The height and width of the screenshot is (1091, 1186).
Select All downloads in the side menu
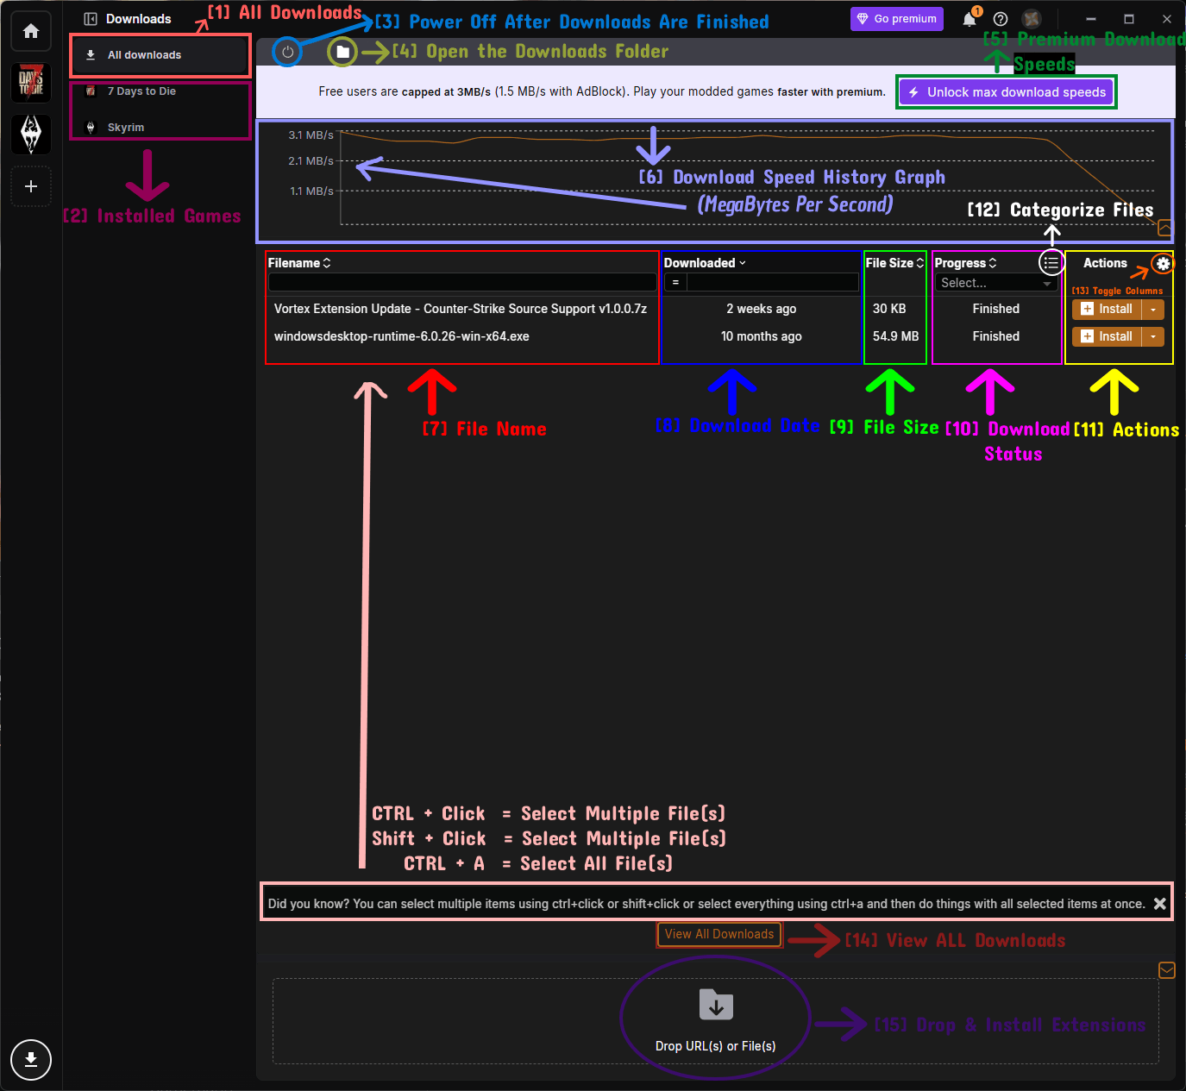click(x=160, y=55)
